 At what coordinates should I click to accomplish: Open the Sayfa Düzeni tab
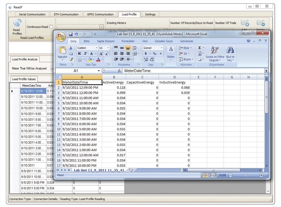106,41
